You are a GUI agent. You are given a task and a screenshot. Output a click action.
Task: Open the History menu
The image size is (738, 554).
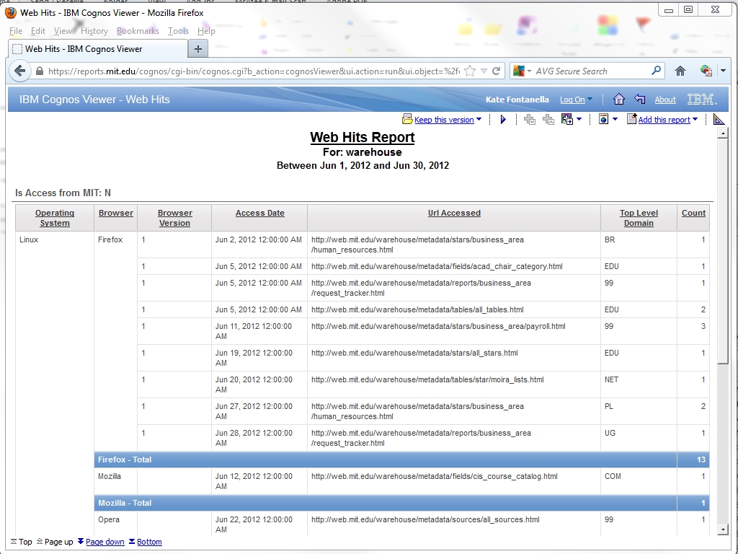coord(94,31)
